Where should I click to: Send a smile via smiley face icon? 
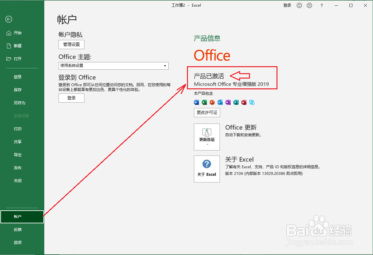coord(299,5)
